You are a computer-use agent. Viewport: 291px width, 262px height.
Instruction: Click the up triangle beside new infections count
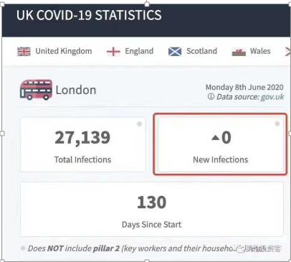215,138
